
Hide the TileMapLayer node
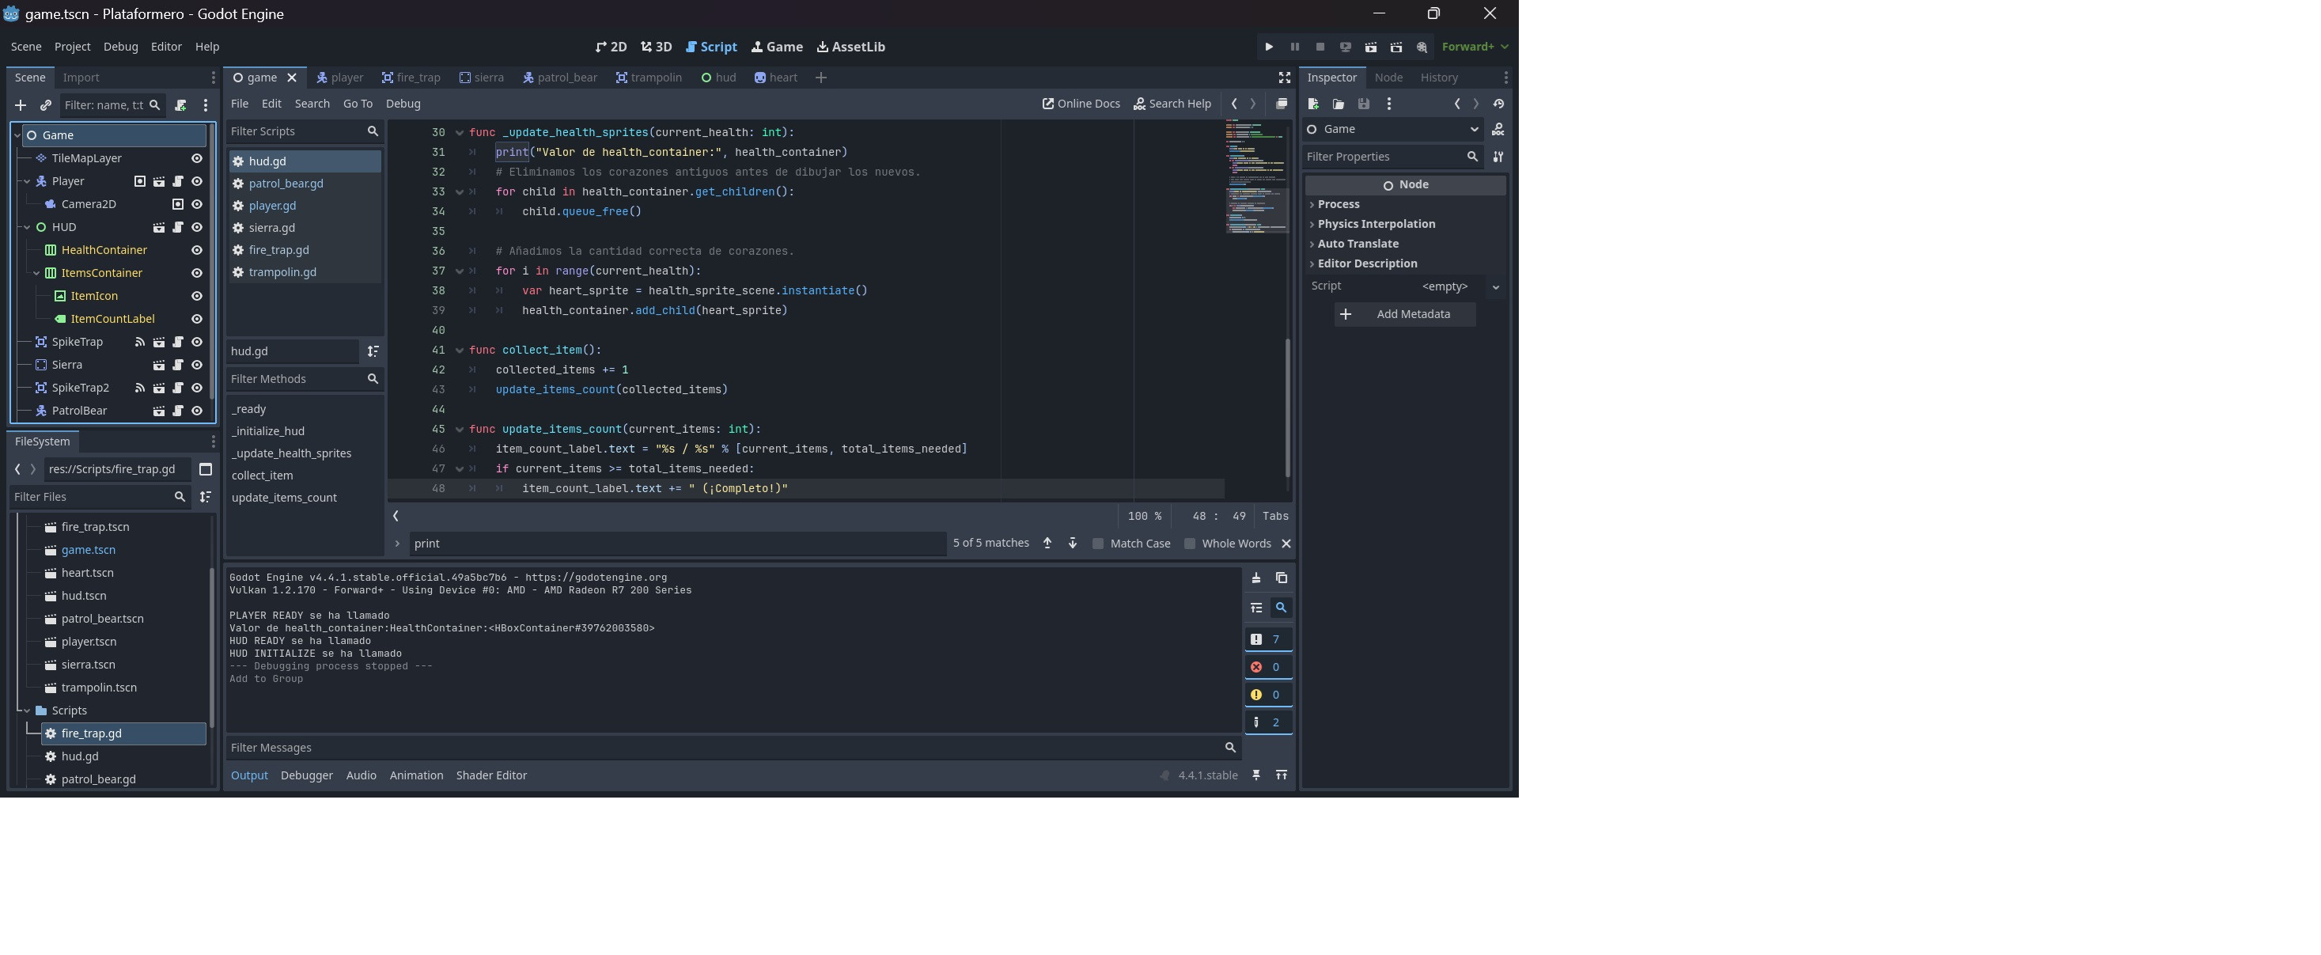coord(196,158)
